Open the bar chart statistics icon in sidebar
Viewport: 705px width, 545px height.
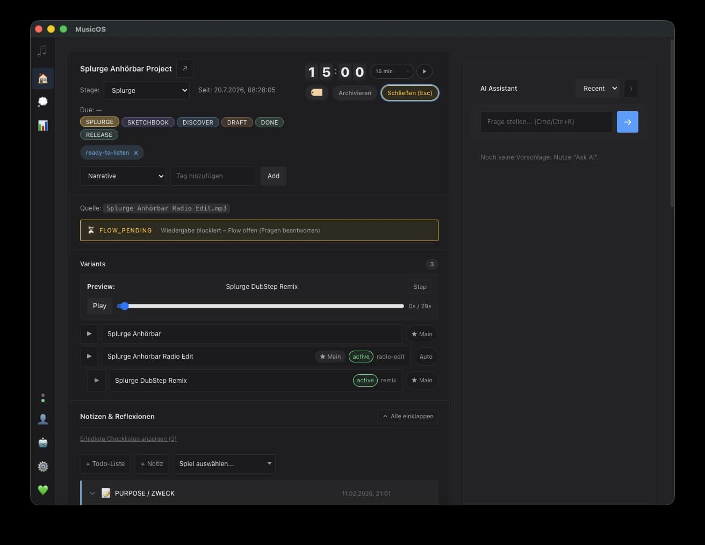click(x=43, y=125)
